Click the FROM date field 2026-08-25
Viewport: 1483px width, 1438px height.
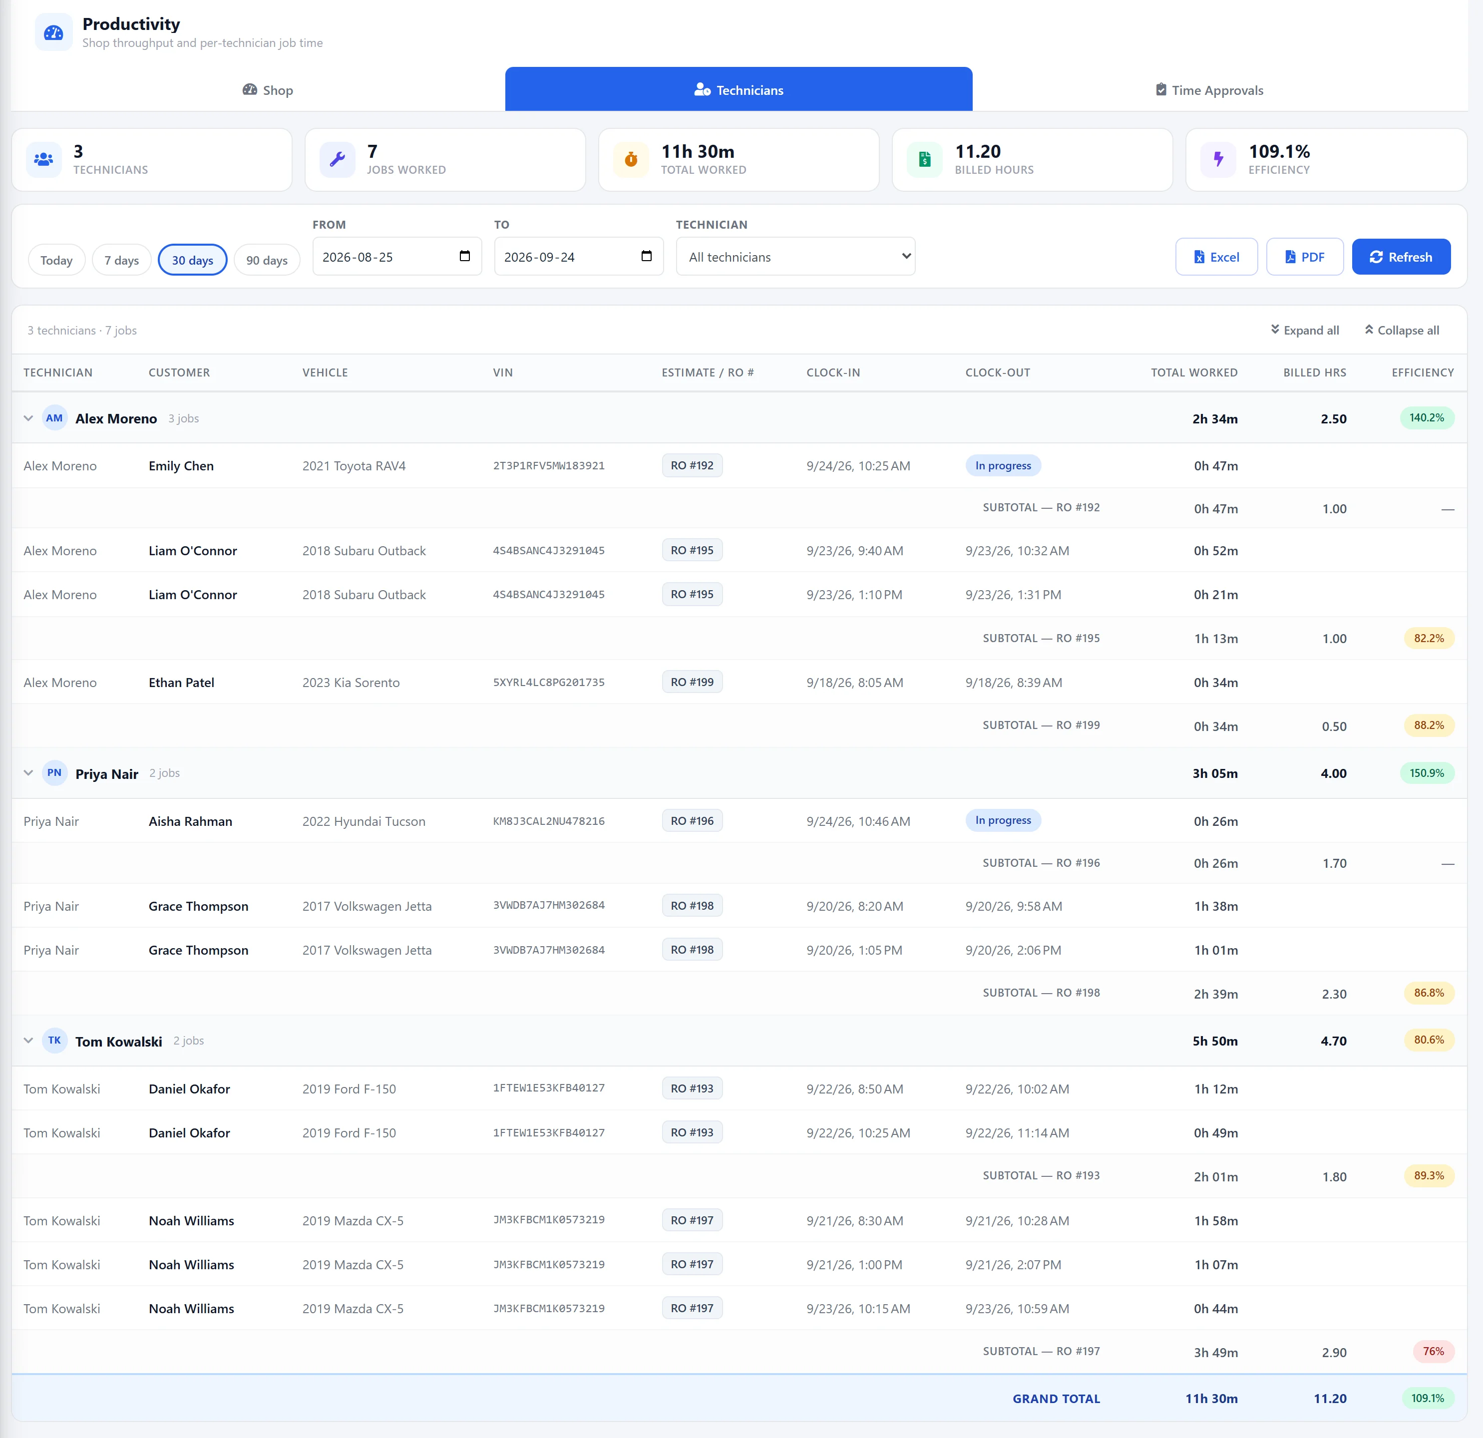pos(396,257)
